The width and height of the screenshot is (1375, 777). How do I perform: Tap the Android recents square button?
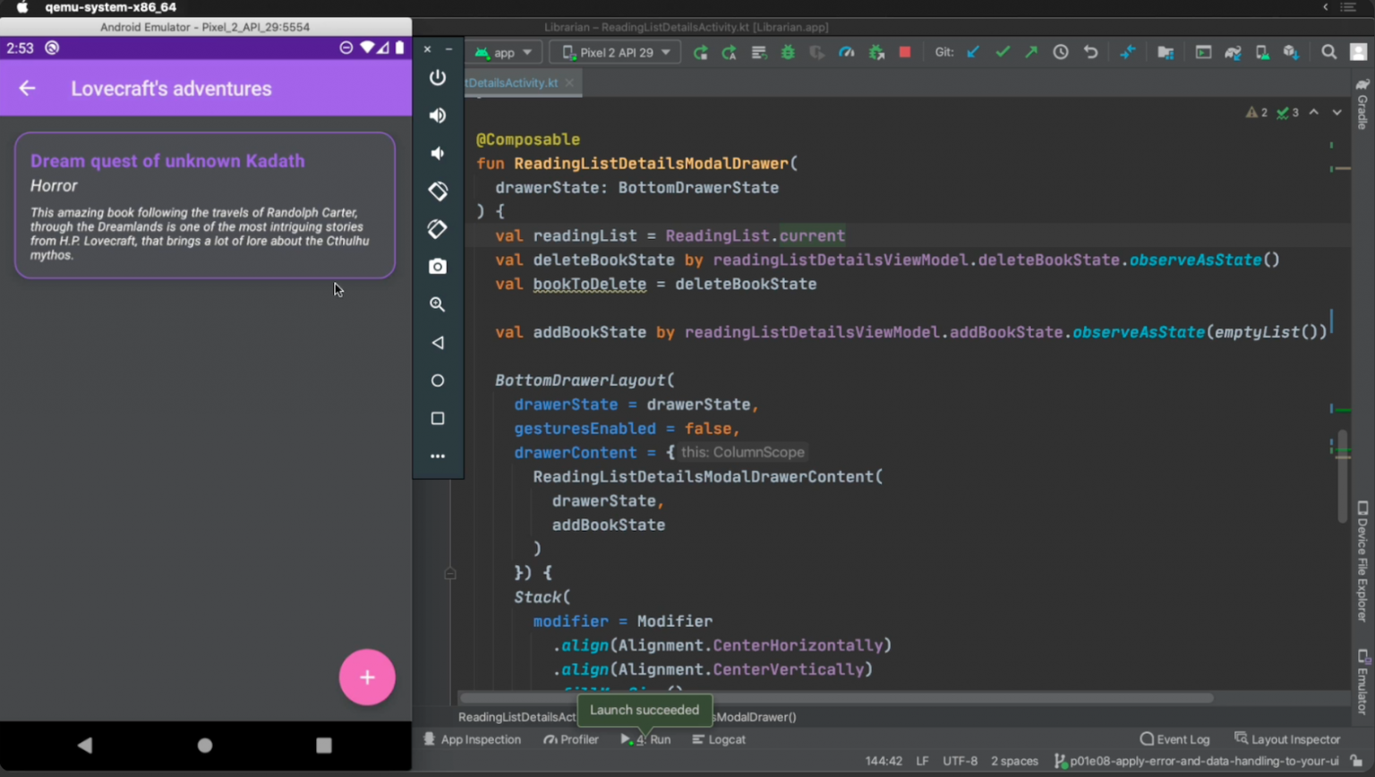pos(324,745)
